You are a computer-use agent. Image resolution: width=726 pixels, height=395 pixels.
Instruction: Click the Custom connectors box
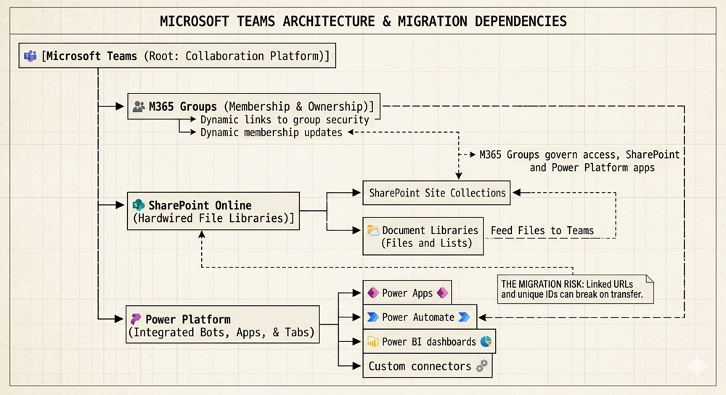[x=428, y=366]
